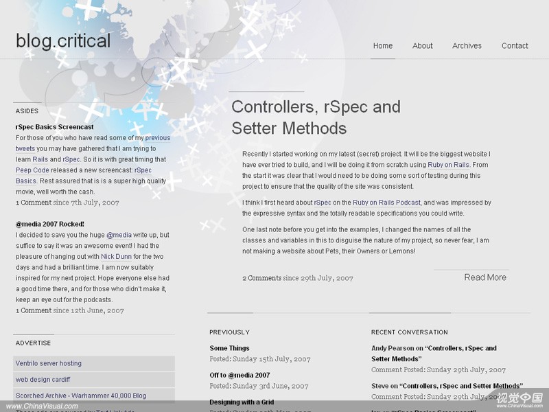Image resolution: width=549 pixels, height=412 pixels.
Task: Follow the @media link in the aside text
Action: 119,235
